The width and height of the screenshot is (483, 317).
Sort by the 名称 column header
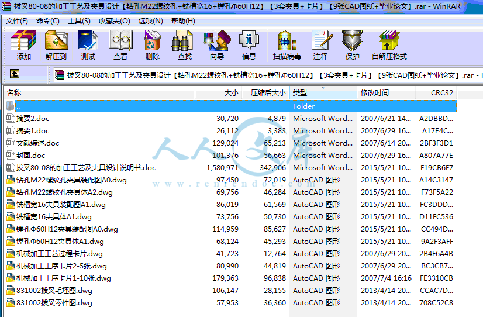99,93
